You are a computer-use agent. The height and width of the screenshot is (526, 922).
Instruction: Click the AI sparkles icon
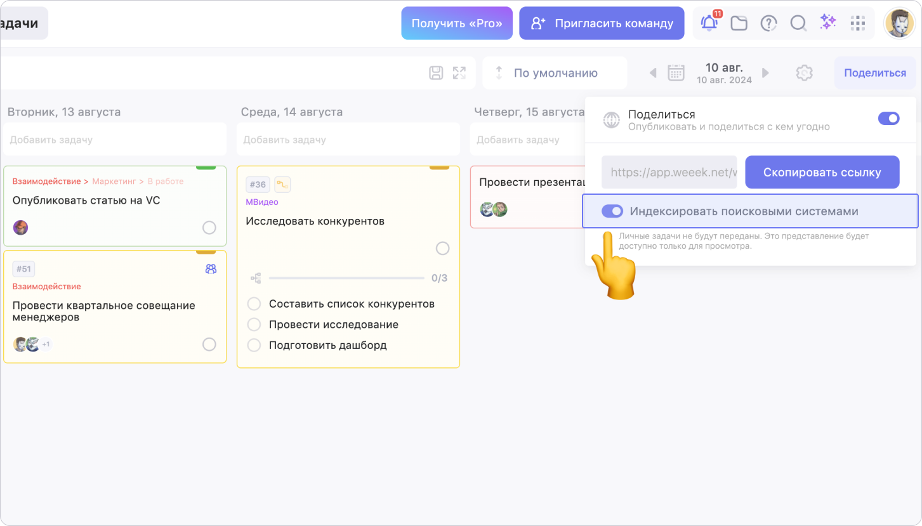(x=828, y=23)
